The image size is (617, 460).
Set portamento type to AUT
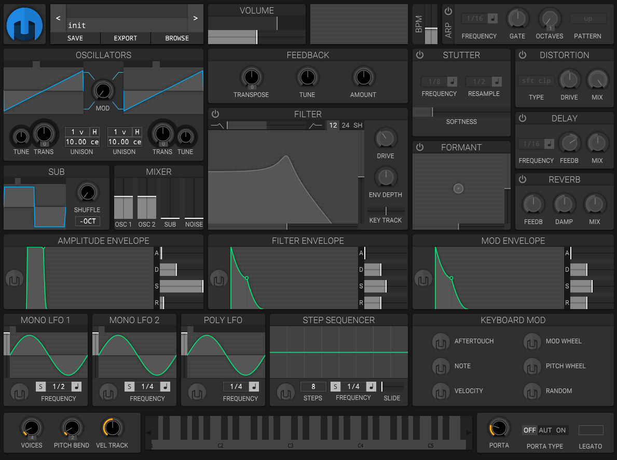click(545, 430)
